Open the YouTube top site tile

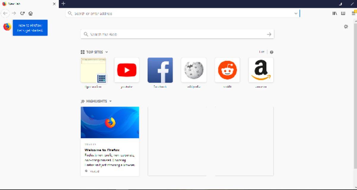coord(127,70)
